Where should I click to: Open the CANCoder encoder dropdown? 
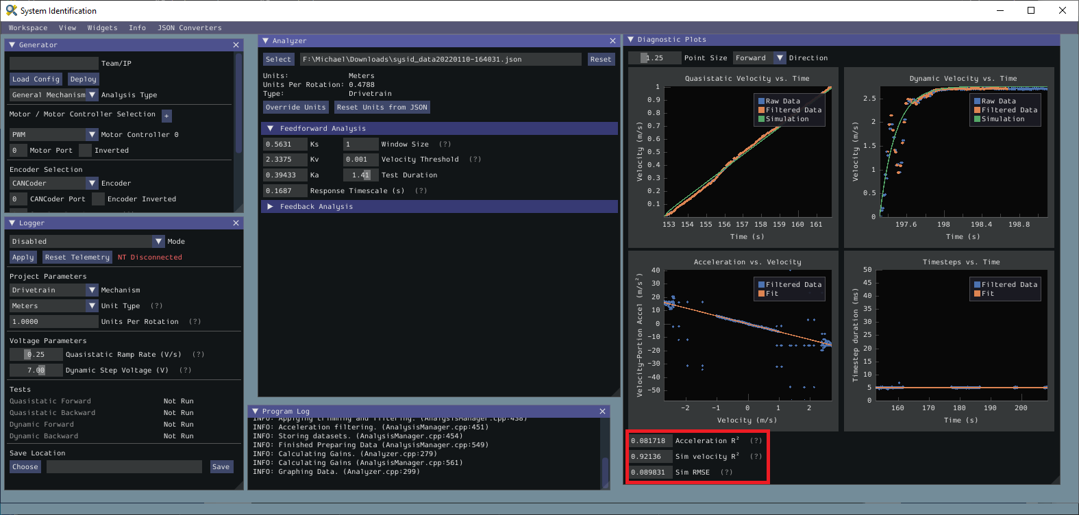[x=54, y=184]
